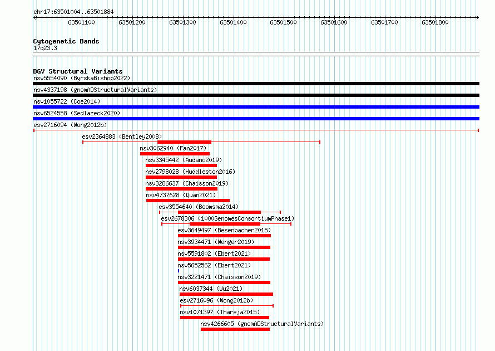This screenshot has width=495, height=351.
Task: Click the red bar under nsv3934471 (Wenger2019)
Action: tap(224, 247)
